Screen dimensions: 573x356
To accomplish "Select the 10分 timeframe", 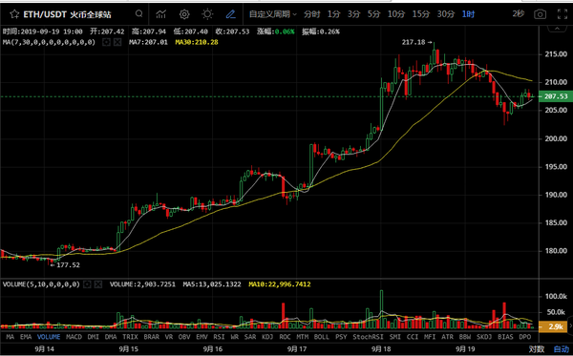I will click(396, 14).
